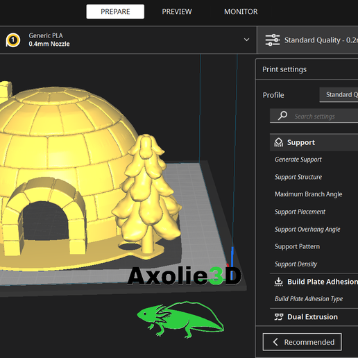Collapse the Build Plate Adhesion category
The image size is (358, 358).
[314, 282]
